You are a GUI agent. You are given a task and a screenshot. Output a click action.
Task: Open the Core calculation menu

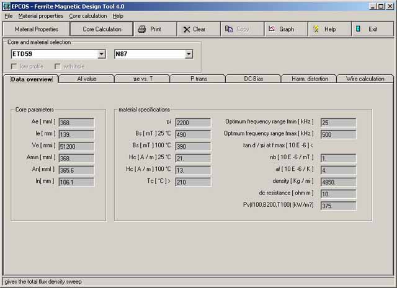tap(88, 16)
